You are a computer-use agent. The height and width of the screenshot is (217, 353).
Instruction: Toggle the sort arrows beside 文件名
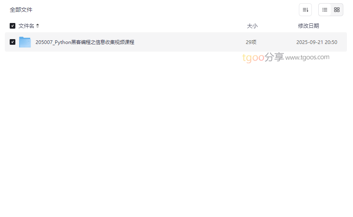[38, 26]
